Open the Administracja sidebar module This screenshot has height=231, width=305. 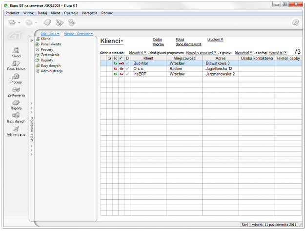[x=16, y=129]
